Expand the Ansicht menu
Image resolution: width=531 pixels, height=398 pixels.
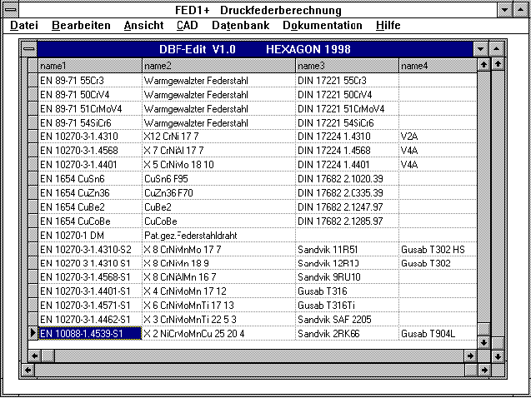pyautogui.click(x=143, y=26)
